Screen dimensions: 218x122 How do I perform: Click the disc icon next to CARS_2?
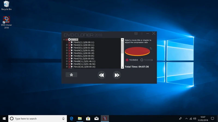pos(69,40)
